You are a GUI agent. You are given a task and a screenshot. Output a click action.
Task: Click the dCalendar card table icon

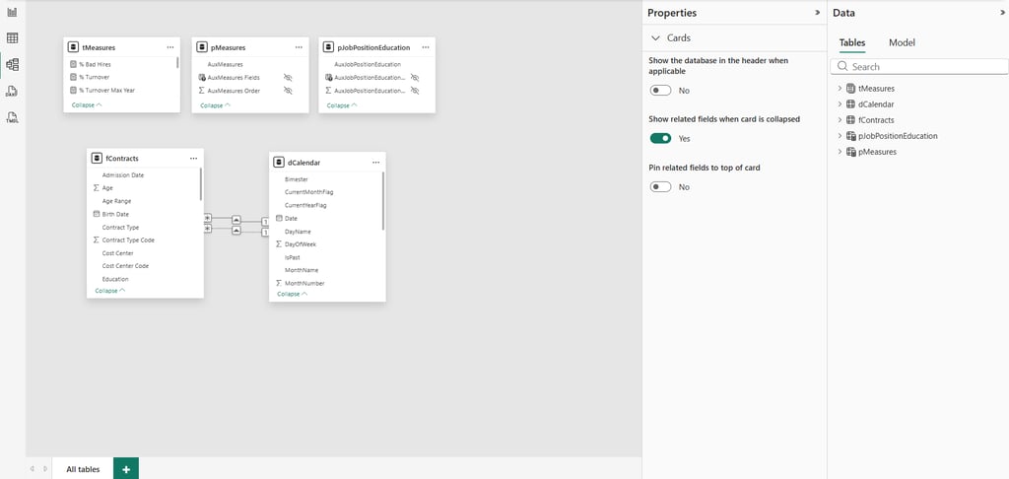coord(279,163)
